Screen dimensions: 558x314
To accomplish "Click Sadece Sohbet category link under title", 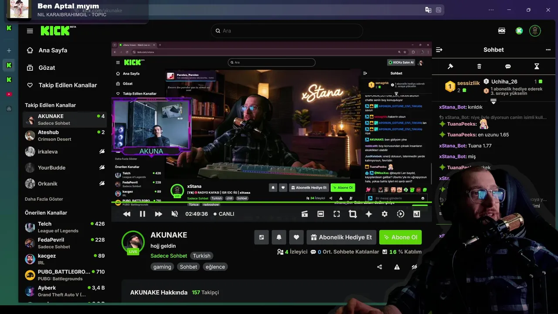I will point(169,256).
